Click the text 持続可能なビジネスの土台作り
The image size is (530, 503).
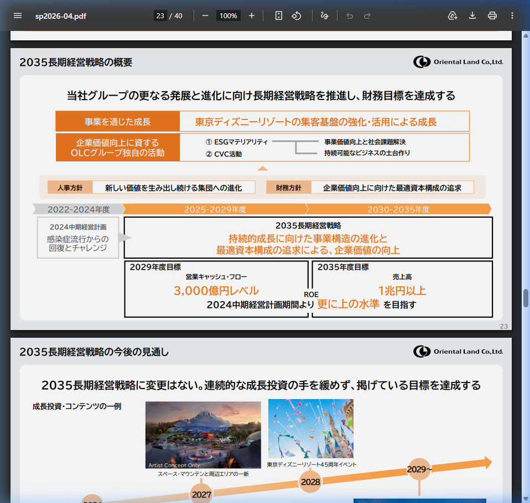[367, 153]
